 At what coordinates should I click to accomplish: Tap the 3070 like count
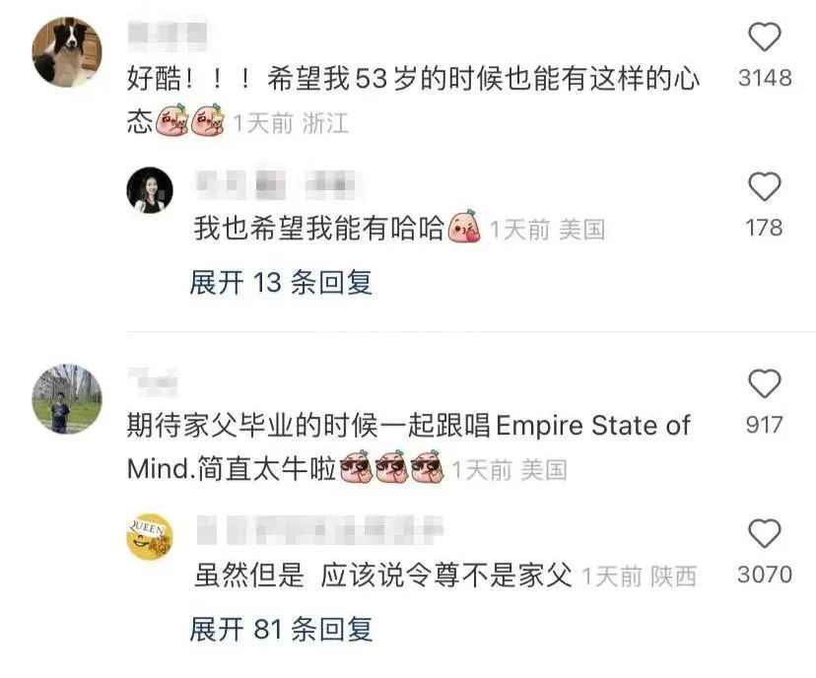pyautogui.click(x=765, y=575)
